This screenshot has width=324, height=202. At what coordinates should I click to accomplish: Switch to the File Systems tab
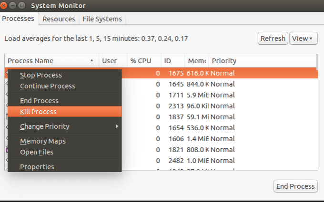coord(102,19)
